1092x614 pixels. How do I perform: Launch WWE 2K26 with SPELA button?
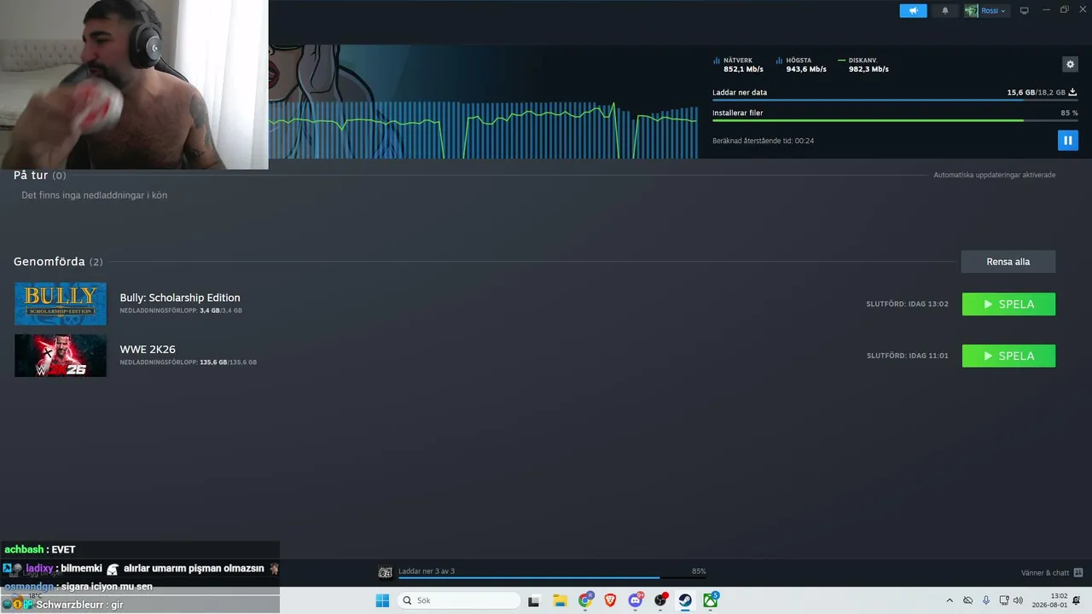click(1008, 356)
